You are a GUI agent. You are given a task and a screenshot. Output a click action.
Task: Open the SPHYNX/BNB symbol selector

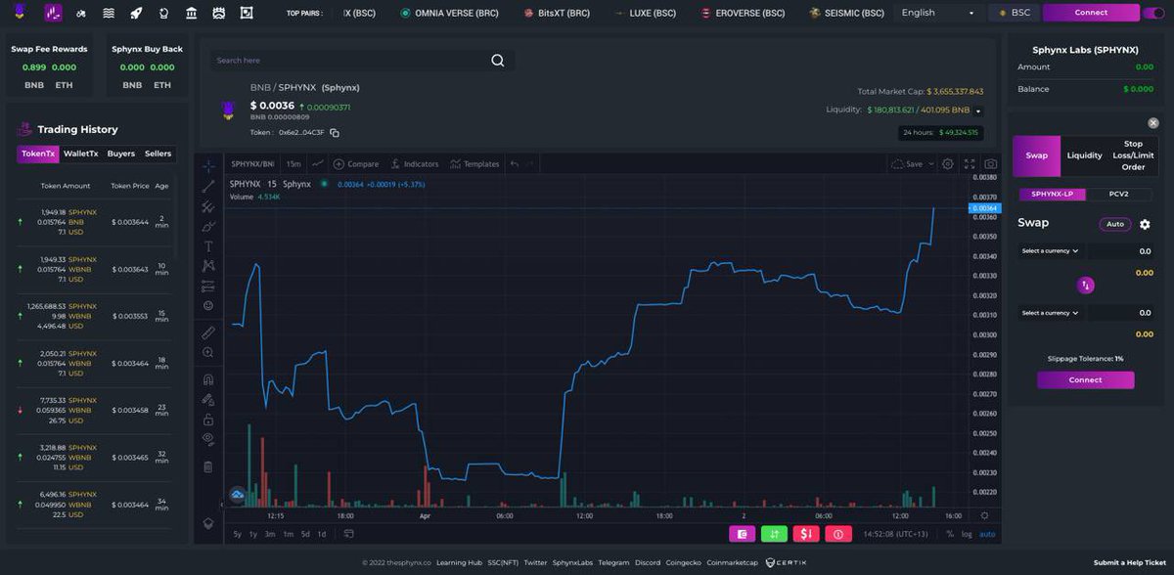click(x=252, y=164)
